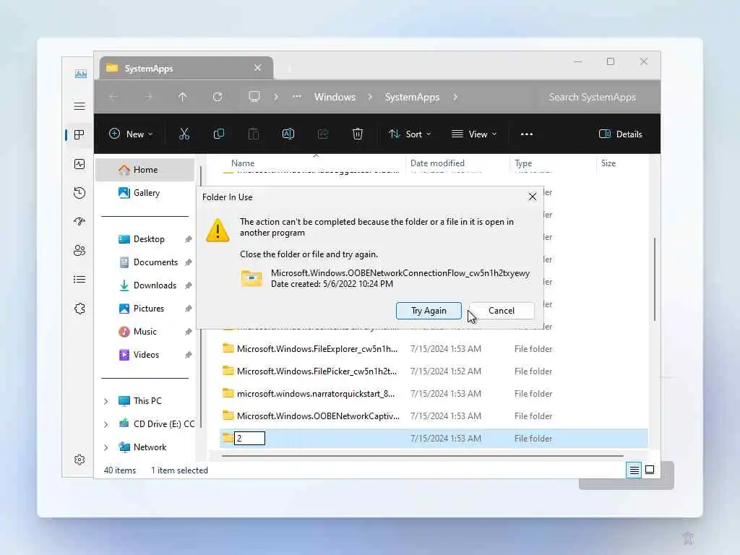Click the Copy icon in Explorer toolbar
This screenshot has width=740, height=555.
coord(218,134)
